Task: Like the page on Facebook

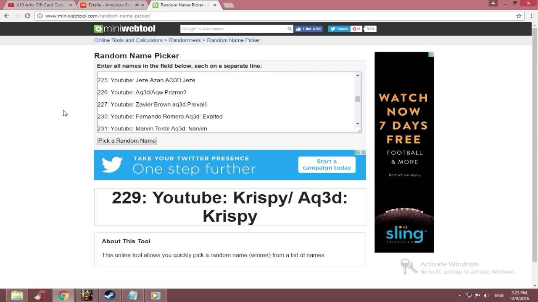Action: tap(309, 29)
